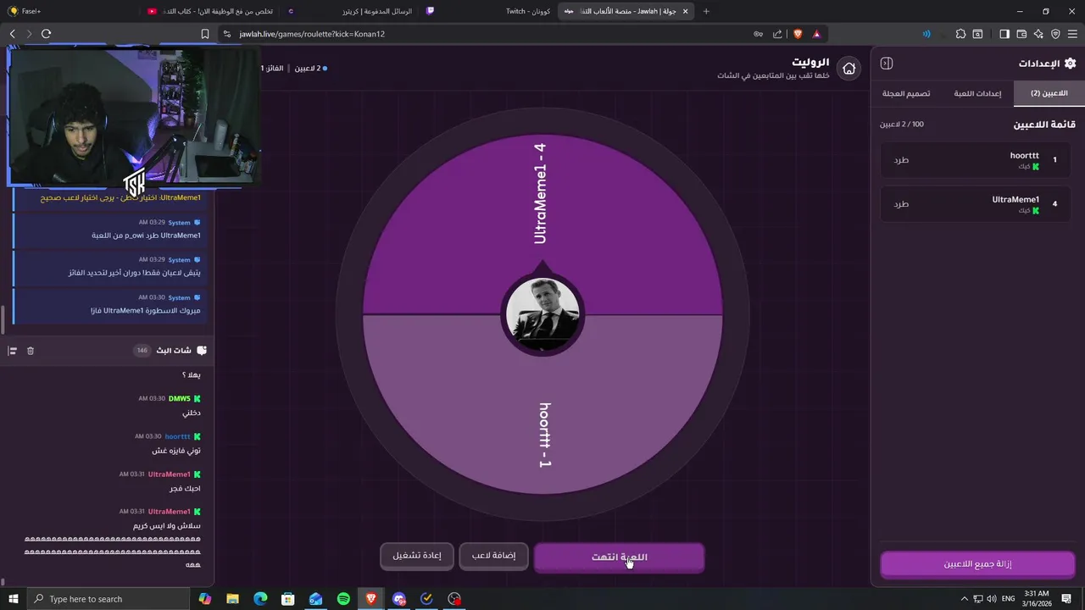The width and height of the screenshot is (1085, 610).
Task: Click the settings gear icon
Action: (x=1070, y=64)
